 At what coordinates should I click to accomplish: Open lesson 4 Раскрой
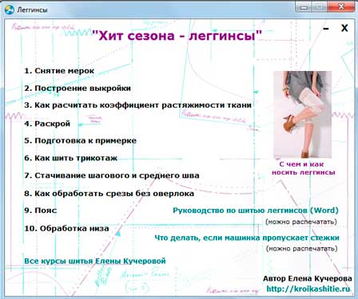pos(47,124)
